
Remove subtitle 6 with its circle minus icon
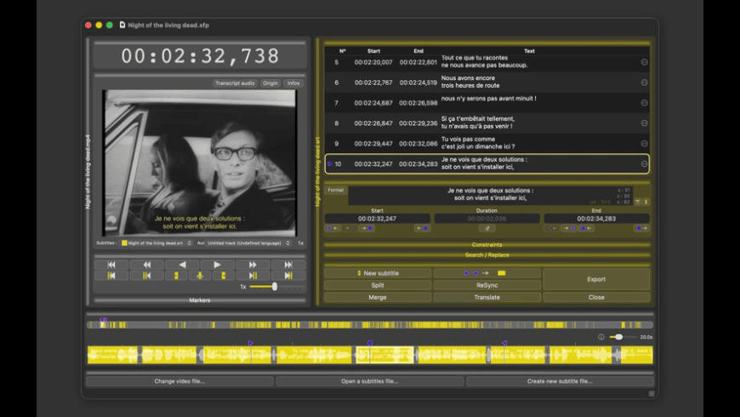click(x=644, y=83)
